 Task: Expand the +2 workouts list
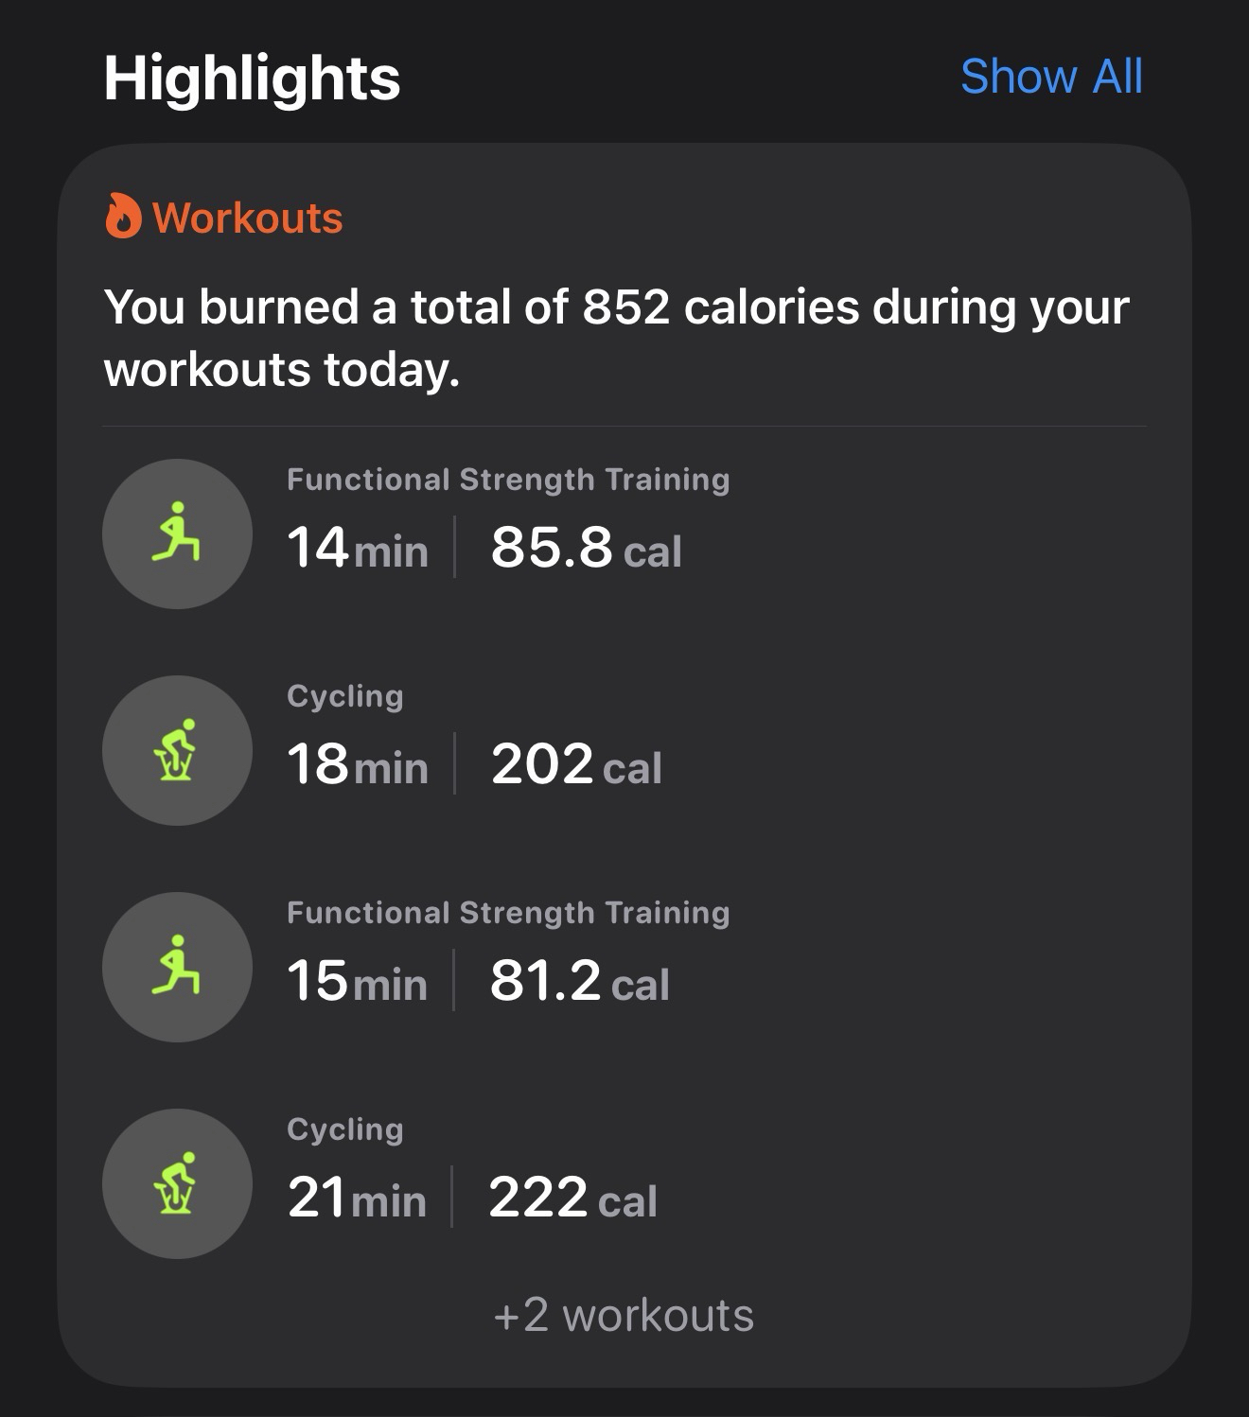(624, 1316)
